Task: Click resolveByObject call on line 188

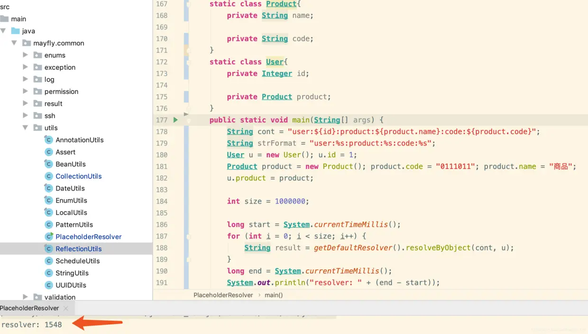Action: click(x=438, y=248)
